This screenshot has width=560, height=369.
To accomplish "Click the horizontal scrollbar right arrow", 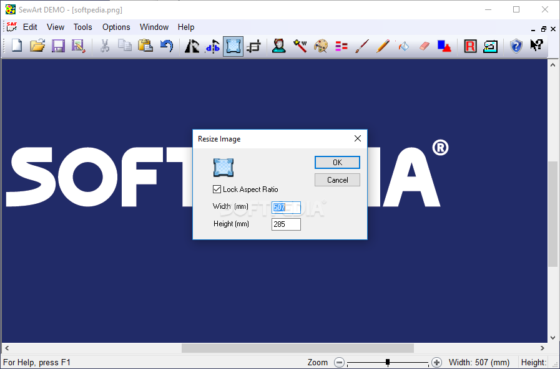I will (542, 348).
